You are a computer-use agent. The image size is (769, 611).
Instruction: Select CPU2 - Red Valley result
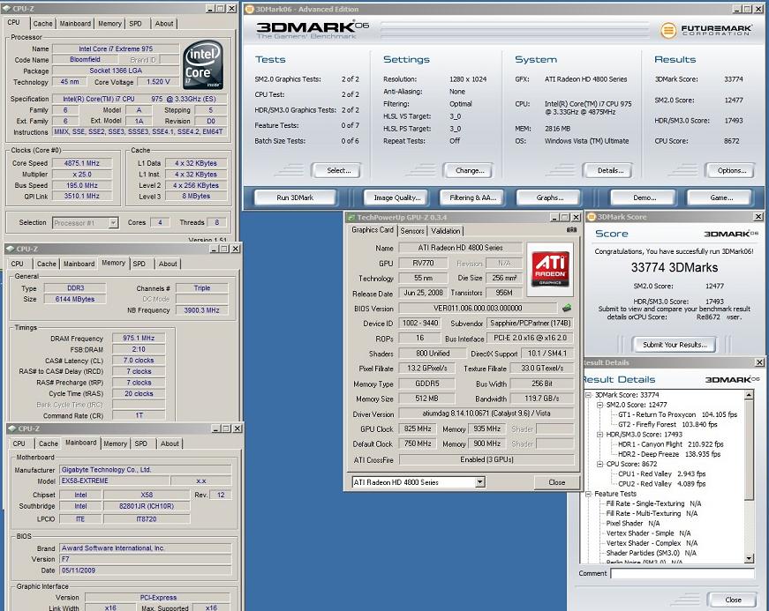coord(661,484)
